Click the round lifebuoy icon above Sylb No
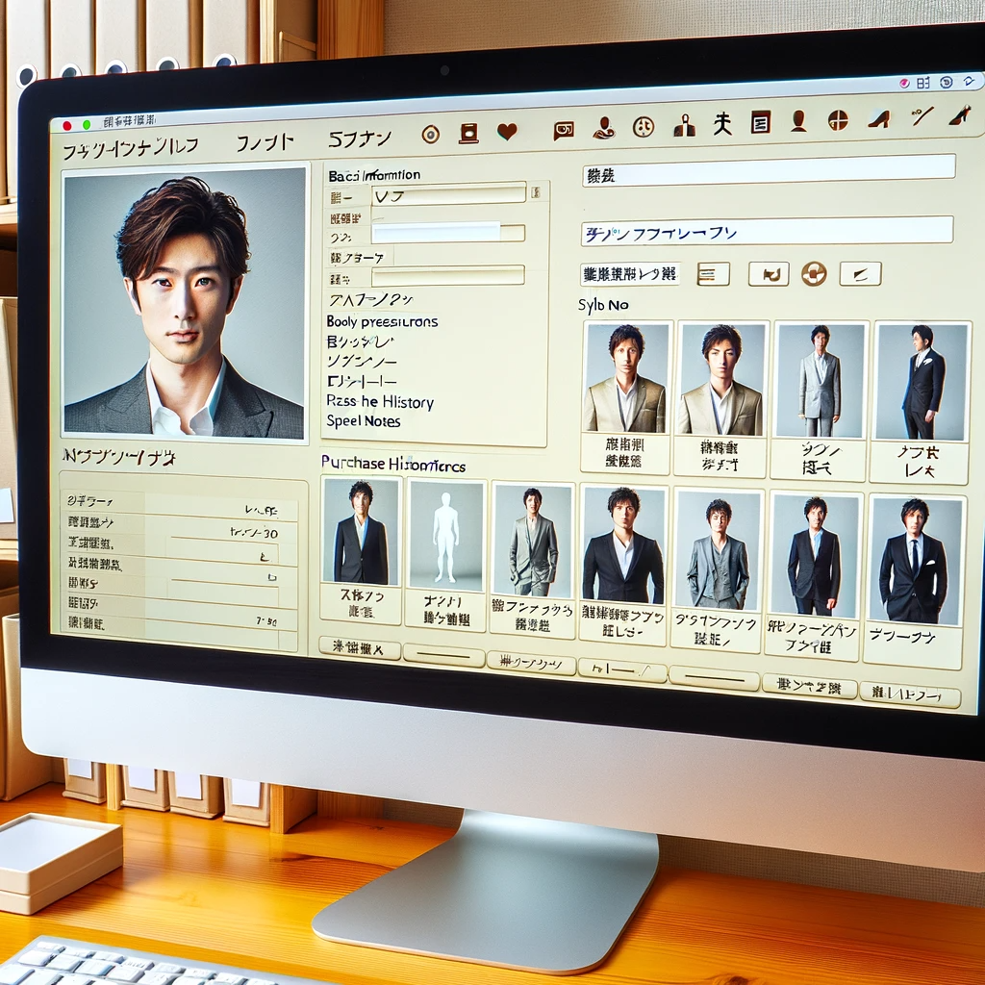The width and height of the screenshot is (985, 985). 814,274
